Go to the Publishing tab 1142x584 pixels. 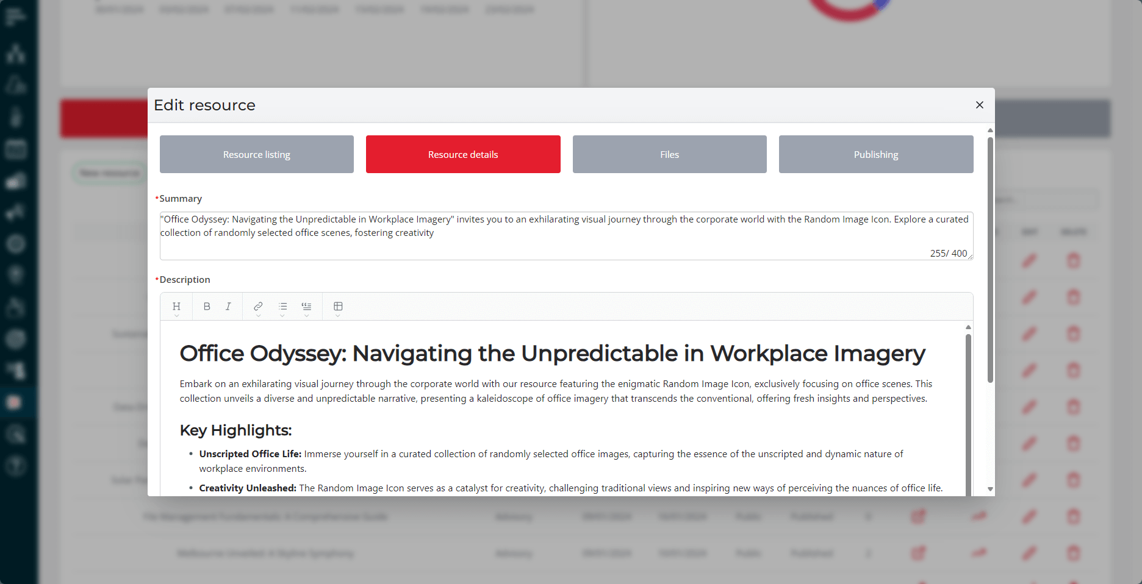click(x=876, y=154)
